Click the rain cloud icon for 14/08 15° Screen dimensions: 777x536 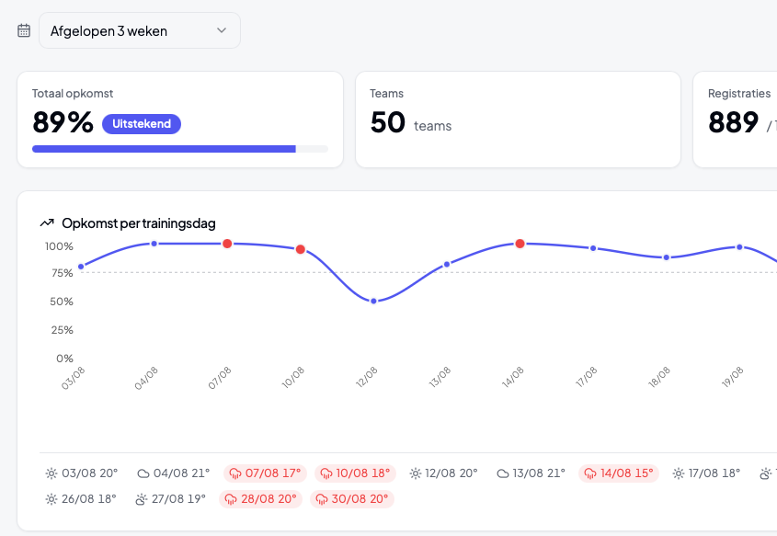click(x=590, y=473)
